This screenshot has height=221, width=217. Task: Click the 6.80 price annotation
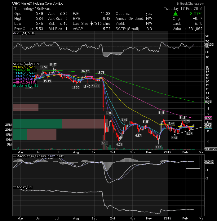(x=109, y=113)
